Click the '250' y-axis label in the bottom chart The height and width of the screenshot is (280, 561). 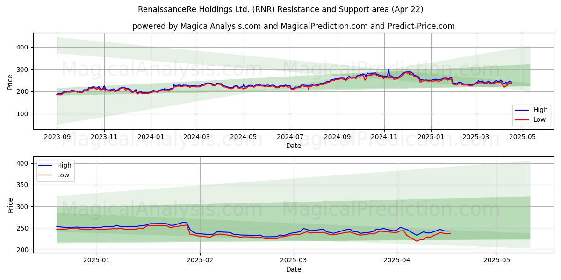tap(23, 228)
